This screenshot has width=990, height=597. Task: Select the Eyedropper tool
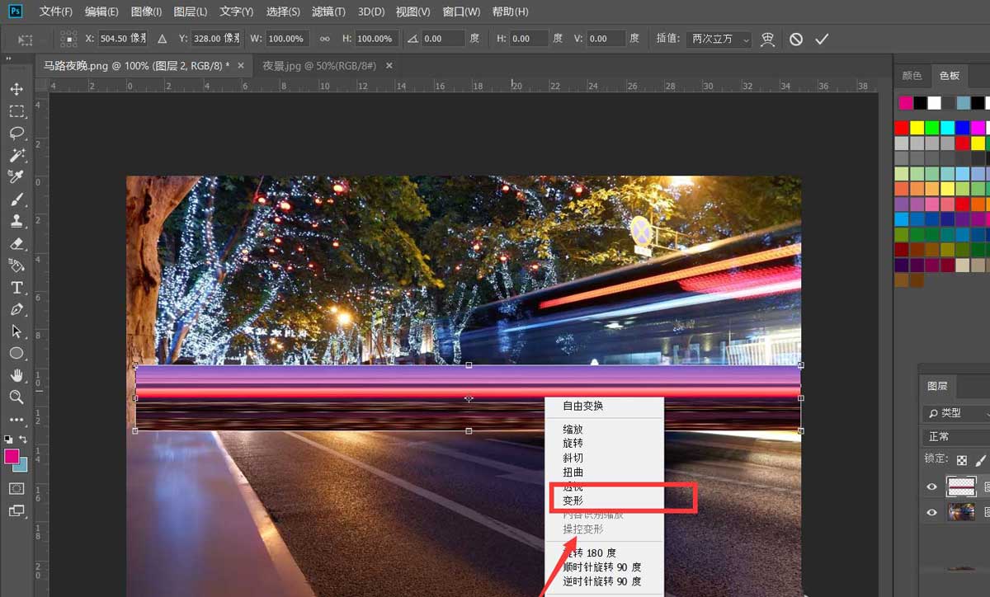point(16,177)
